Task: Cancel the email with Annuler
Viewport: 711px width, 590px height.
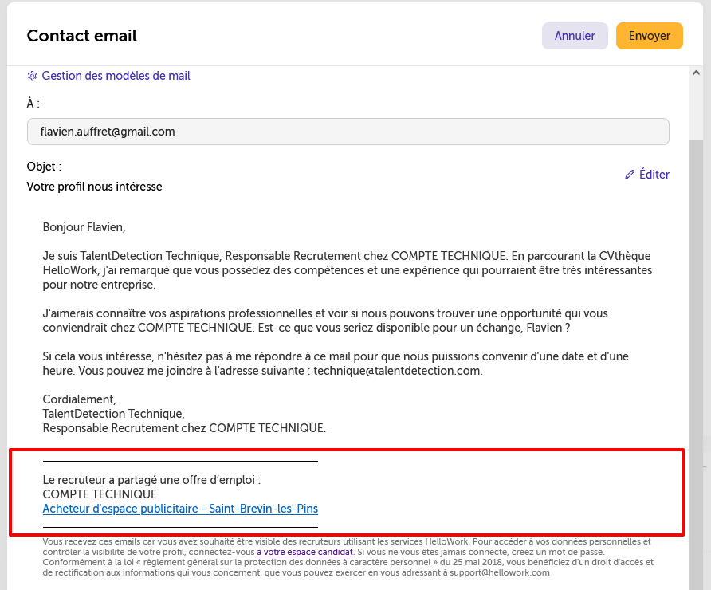Action: click(x=575, y=36)
